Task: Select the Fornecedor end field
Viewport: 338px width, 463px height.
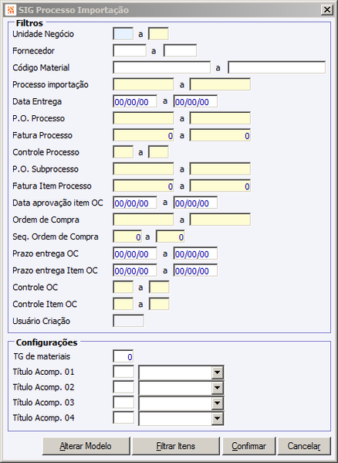Action: point(180,51)
